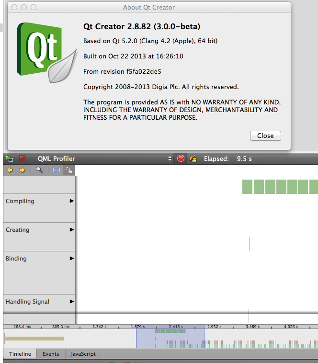Viewport: 318px width, 363px height.
Task: Click the Handling Signal label
Action: pos(27,301)
